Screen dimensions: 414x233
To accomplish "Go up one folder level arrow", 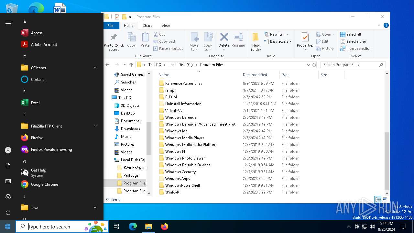I will (x=131, y=65).
